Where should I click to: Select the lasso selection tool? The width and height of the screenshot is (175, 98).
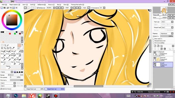pos(5,45)
